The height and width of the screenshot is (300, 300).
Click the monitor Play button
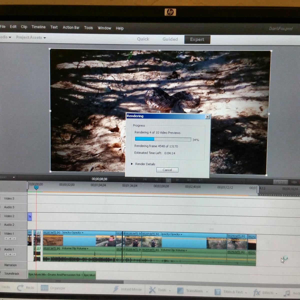[168, 180]
